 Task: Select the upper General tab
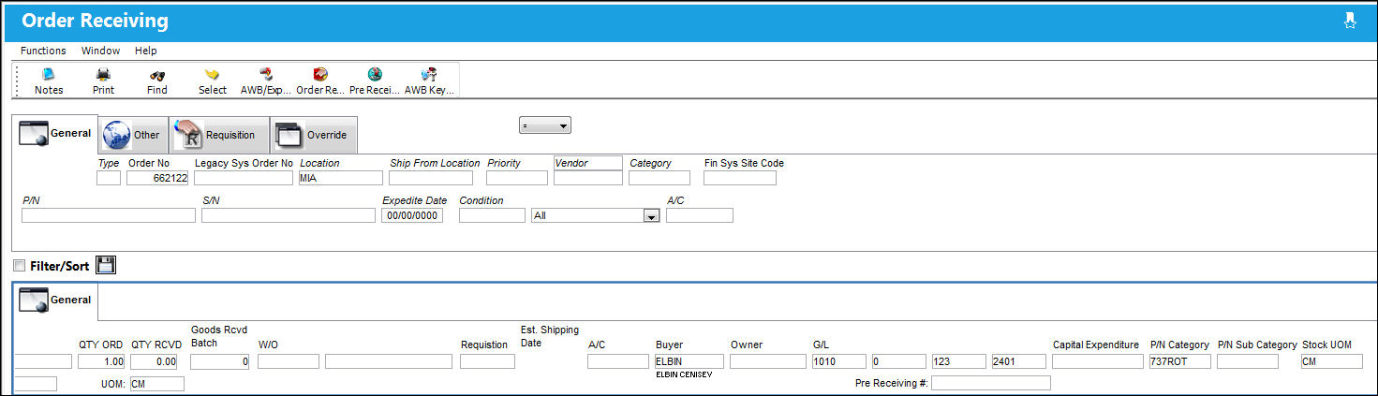click(55, 133)
